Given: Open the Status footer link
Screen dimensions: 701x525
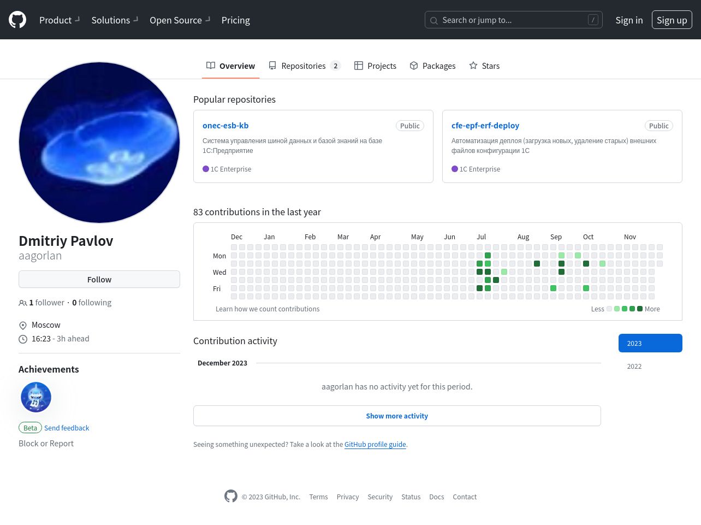Looking at the screenshot, I should [x=411, y=497].
